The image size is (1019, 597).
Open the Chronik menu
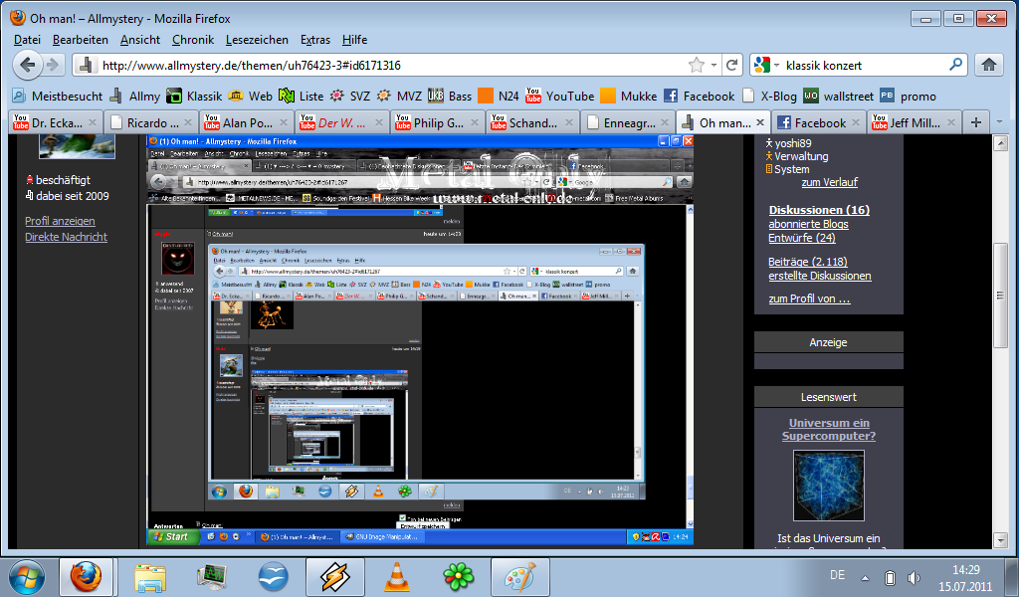(x=192, y=40)
